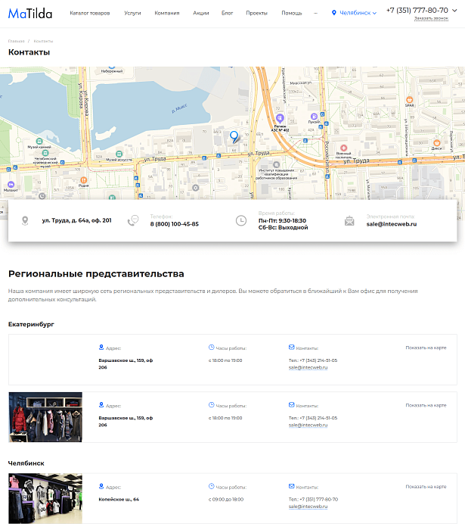Click the red military hospital marker on map

(x=343, y=148)
